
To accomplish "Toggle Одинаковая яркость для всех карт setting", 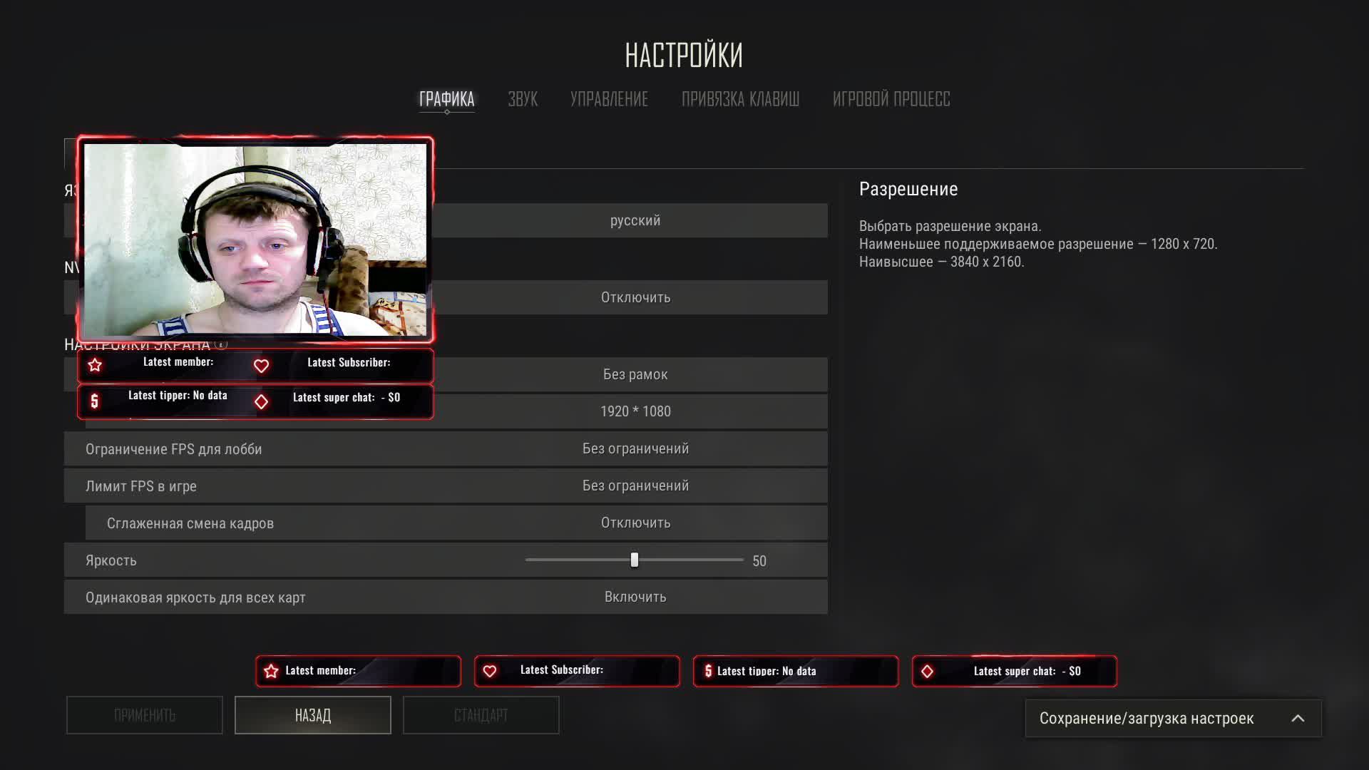I will [x=635, y=597].
